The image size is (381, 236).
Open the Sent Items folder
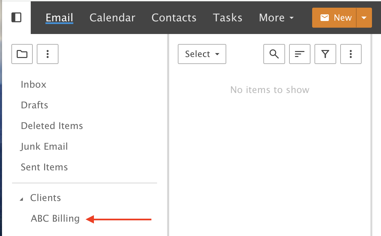coord(44,167)
